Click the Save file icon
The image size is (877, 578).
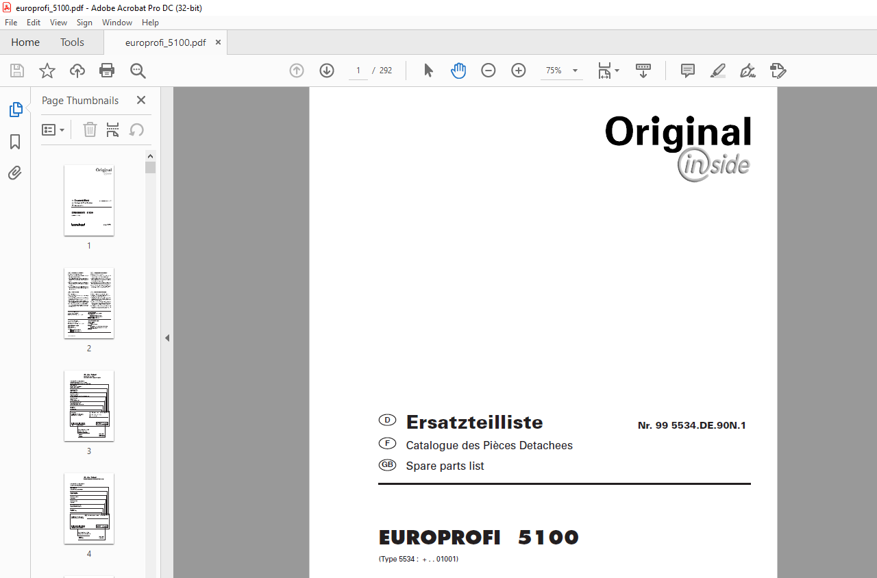[17, 71]
